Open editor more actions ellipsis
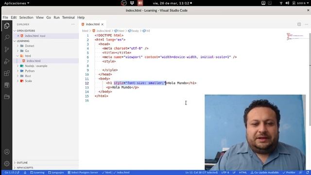The image size is (311, 175). point(307,24)
